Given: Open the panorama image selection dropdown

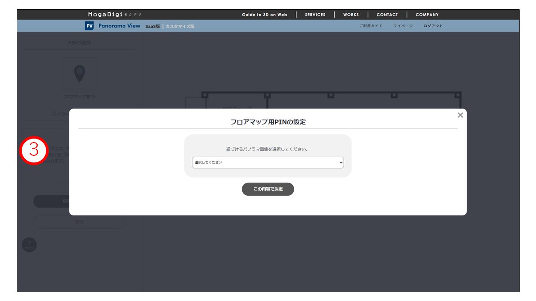Looking at the screenshot, I should point(268,162).
